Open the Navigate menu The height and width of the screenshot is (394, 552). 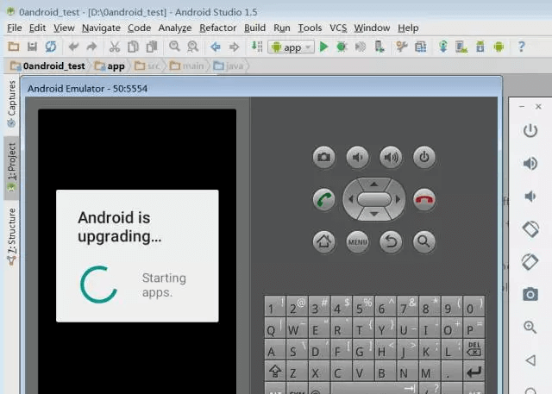click(x=101, y=28)
